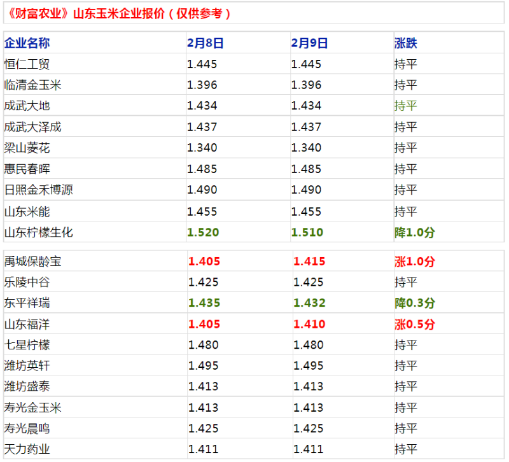Viewport: 509px width, 462px height.
Task: Click the 2月8日 column header
Action: (x=205, y=43)
